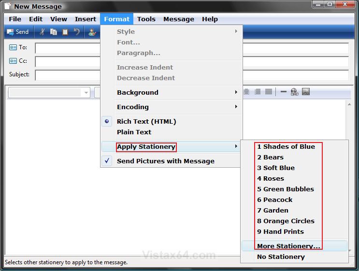
Task: Click the Send button in toolbar
Action: tap(17, 32)
